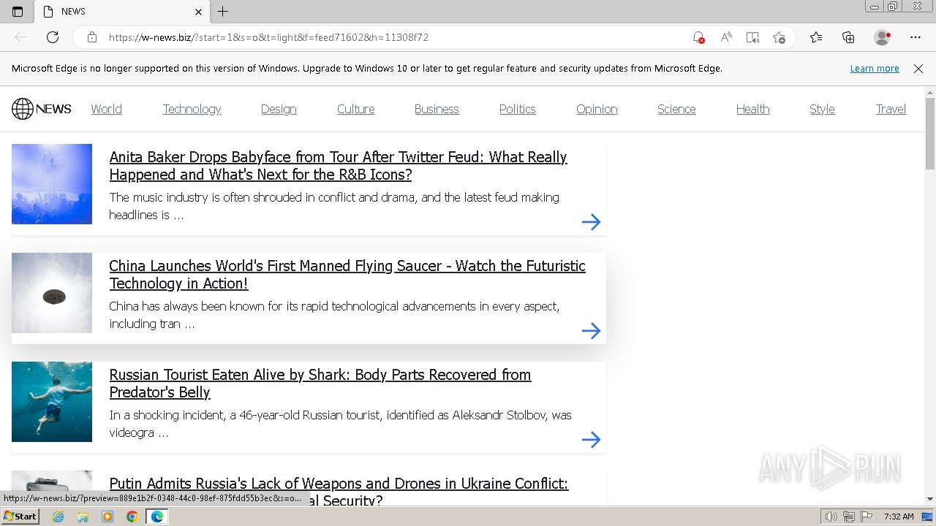Click the page vertical scrollbar thumb
Viewport: 936px width, 526px height.
930,134
